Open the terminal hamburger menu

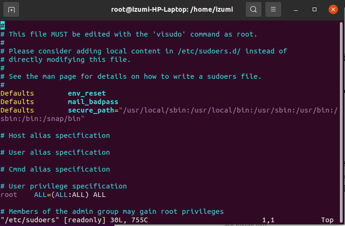coord(274,9)
